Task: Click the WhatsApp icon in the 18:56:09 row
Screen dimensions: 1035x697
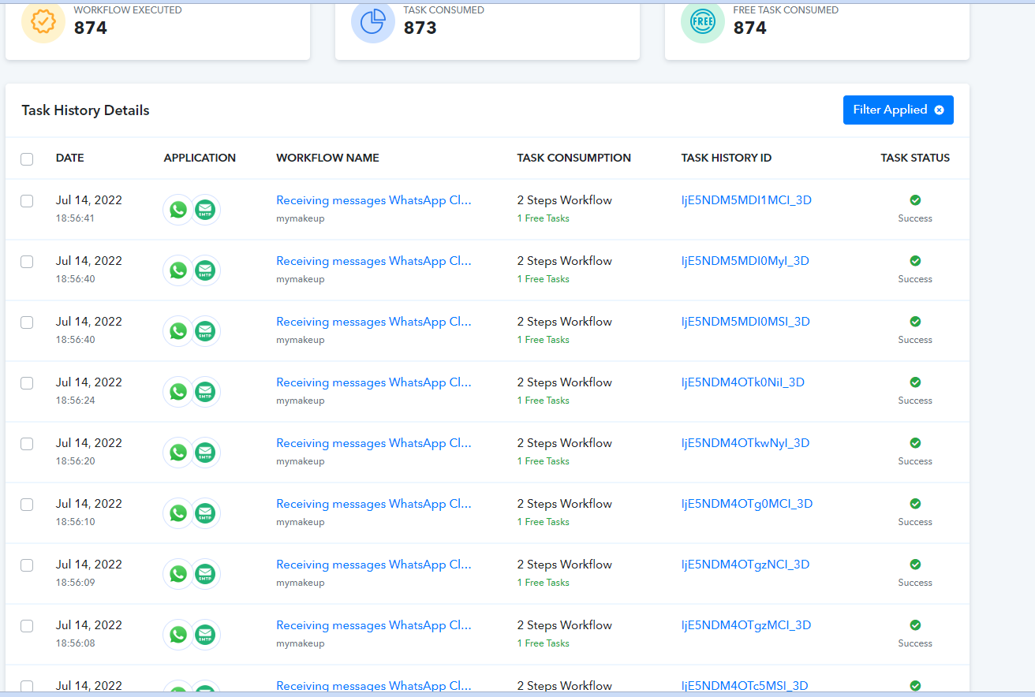Action: [x=178, y=574]
